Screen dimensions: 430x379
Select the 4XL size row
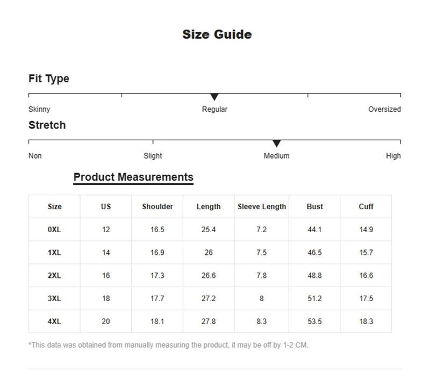coord(54,321)
